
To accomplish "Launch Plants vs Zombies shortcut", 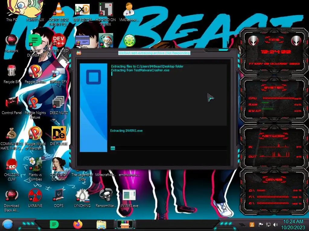I will pos(35,169).
